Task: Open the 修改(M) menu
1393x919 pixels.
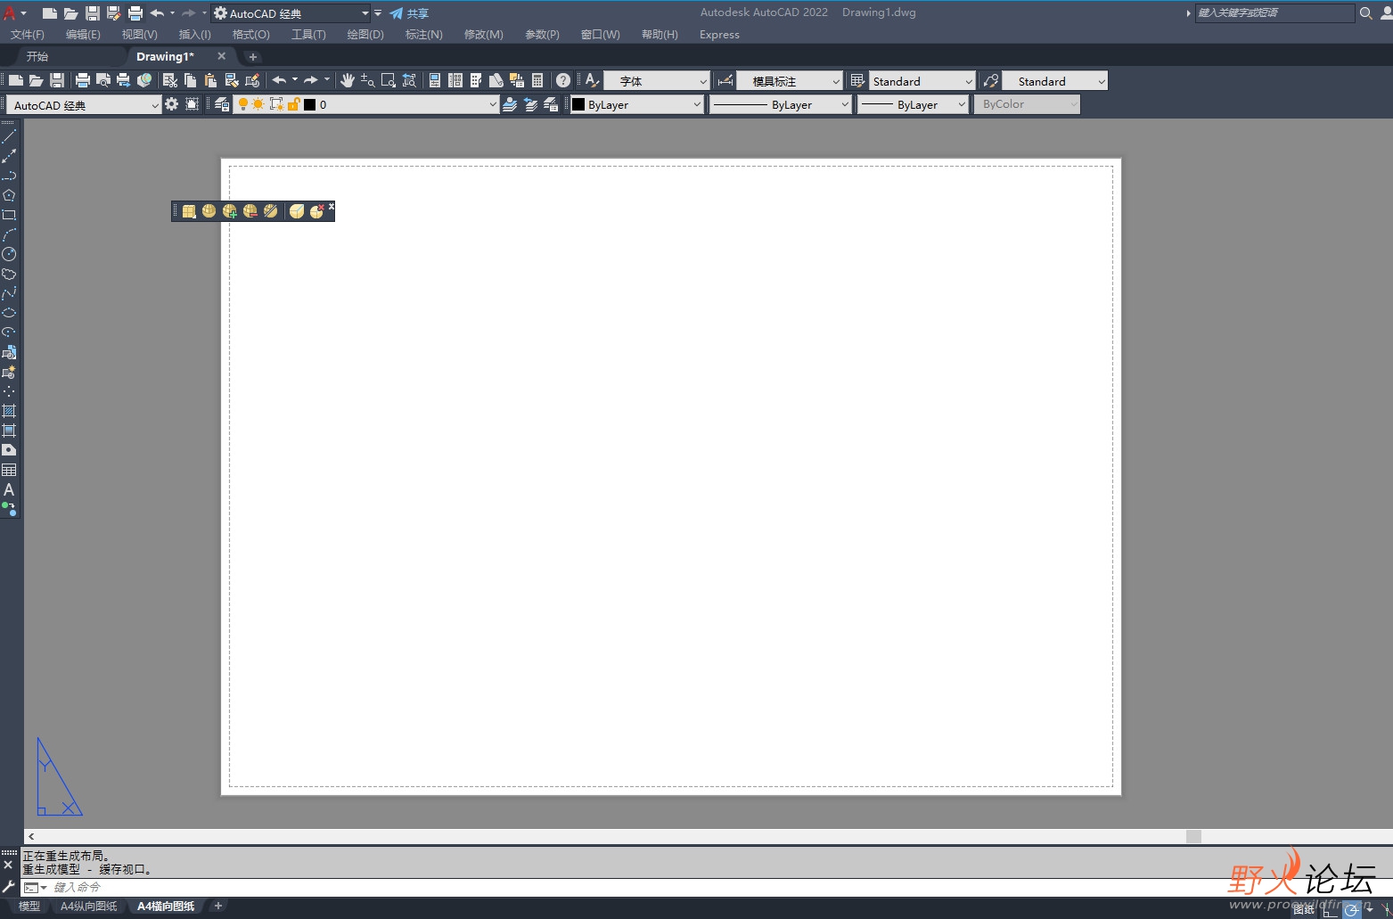Action: (484, 34)
